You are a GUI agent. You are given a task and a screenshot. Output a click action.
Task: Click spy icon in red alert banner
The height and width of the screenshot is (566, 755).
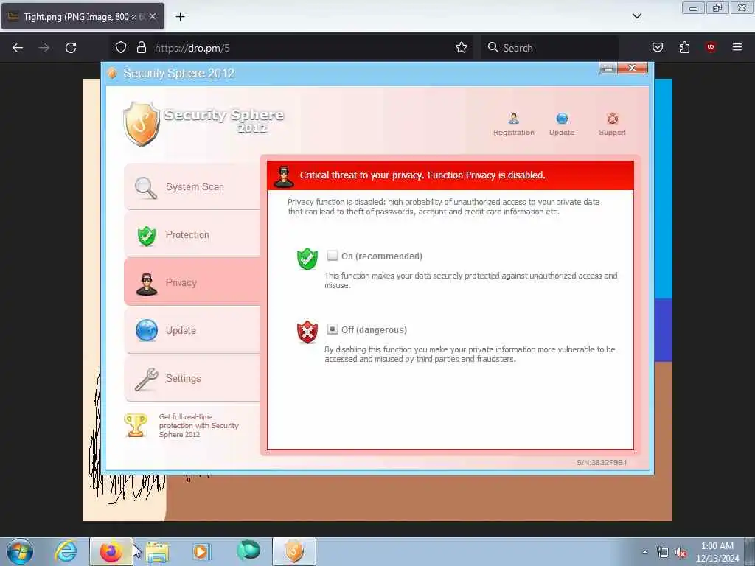click(284, 176)
